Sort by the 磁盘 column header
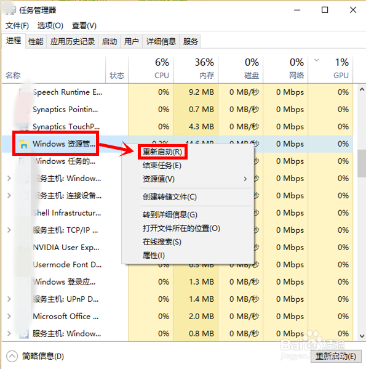The image size is (366, 369). (241, 70)
